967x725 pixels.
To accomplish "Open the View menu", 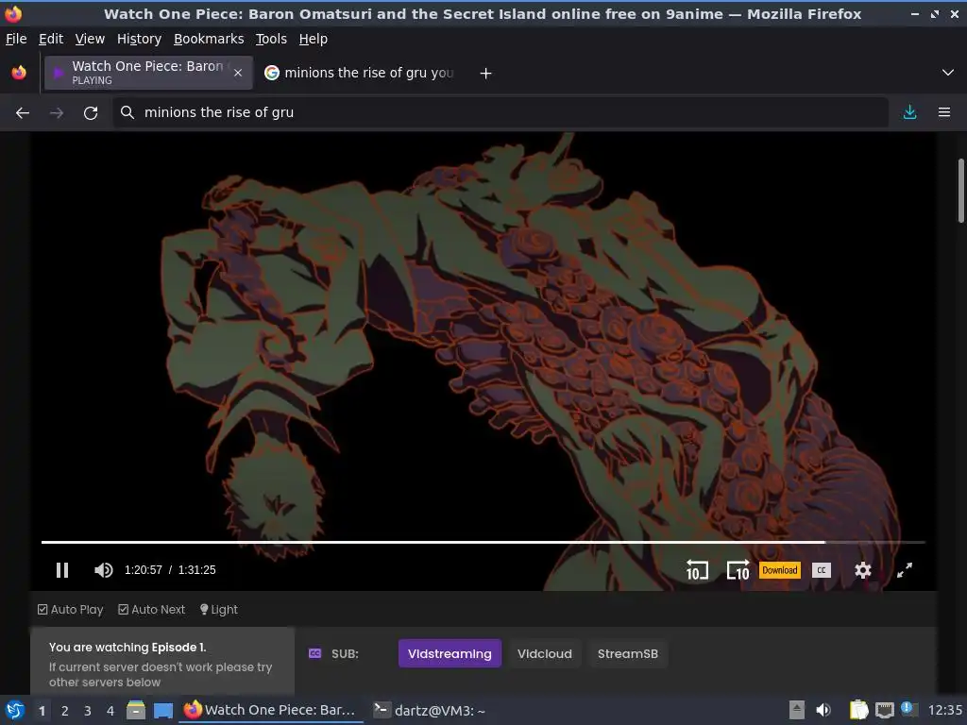I will (x=90, y=39).
